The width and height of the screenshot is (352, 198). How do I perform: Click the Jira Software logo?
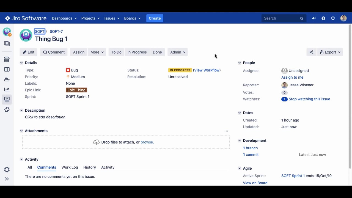(x=26, y=18)
